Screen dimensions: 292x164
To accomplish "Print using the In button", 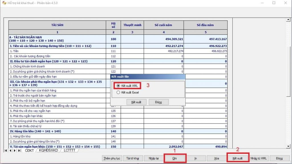I will point(196,158).
